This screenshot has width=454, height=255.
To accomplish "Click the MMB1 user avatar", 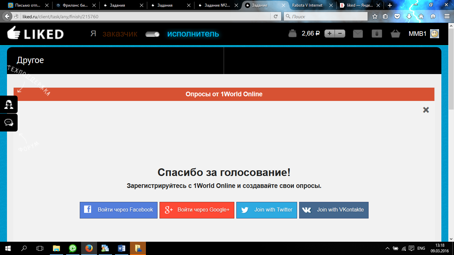I will pos(434,34).
